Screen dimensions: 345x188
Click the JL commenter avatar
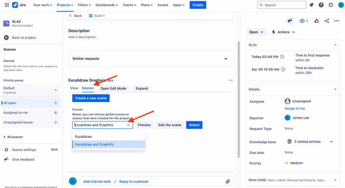[x=73, y=181]
